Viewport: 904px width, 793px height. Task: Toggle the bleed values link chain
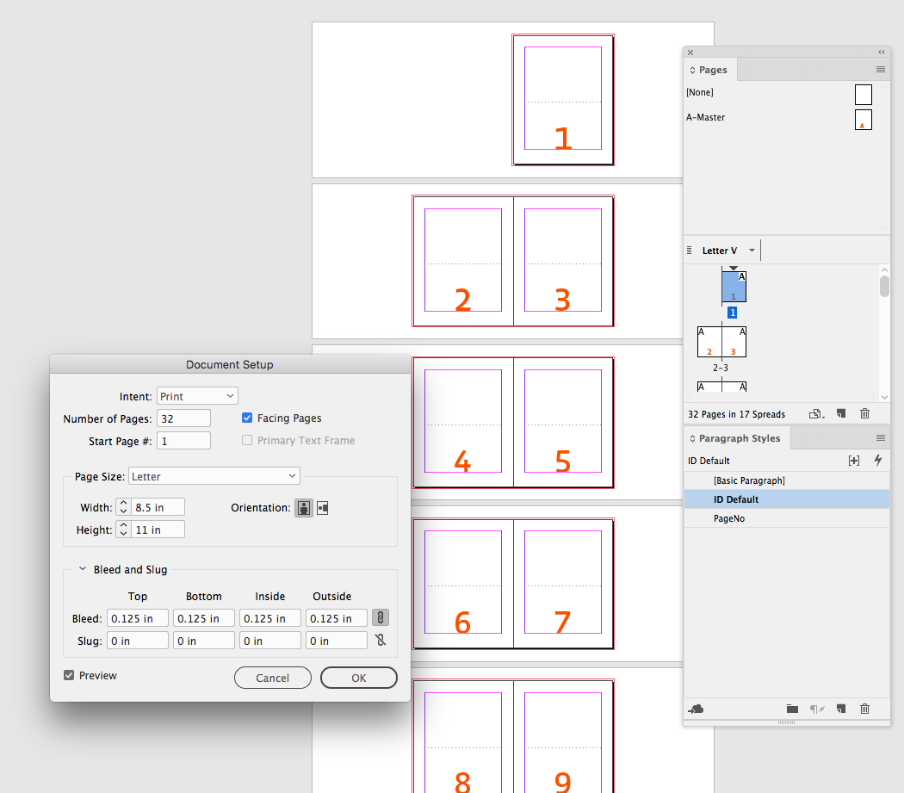[380, 617]
